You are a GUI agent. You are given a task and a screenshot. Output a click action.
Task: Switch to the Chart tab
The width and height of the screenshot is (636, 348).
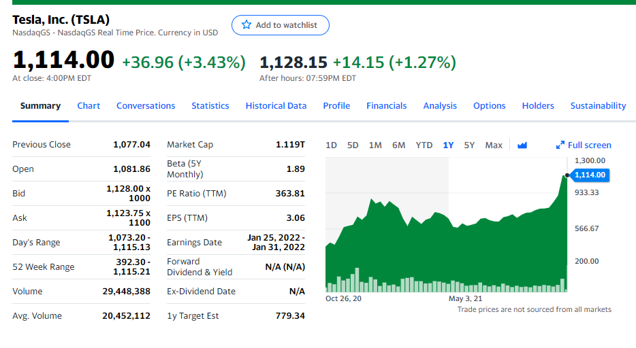(x=89, y=105)
